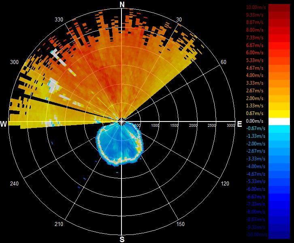Image resolution: width=294 pixels, height=243 pixels.
Task: Click the 1000 range ring label
Action: click(x=155, y=126)
